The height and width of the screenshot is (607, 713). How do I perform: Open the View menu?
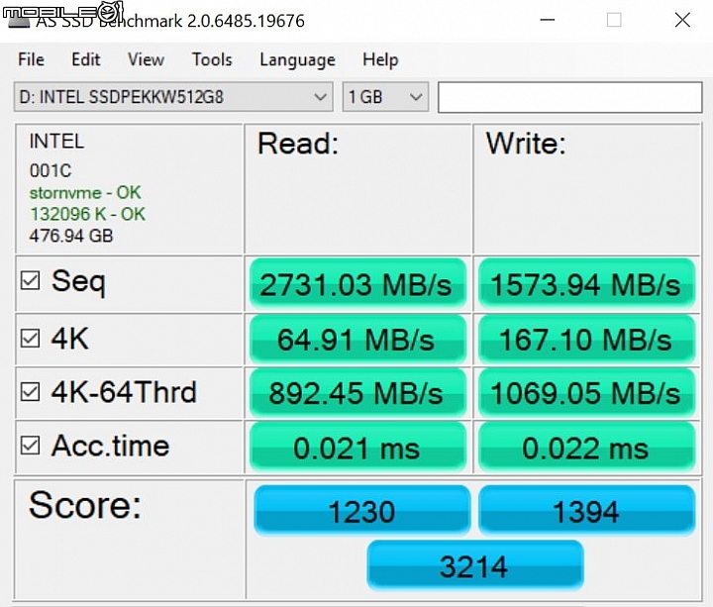click(x=146, y=59)
